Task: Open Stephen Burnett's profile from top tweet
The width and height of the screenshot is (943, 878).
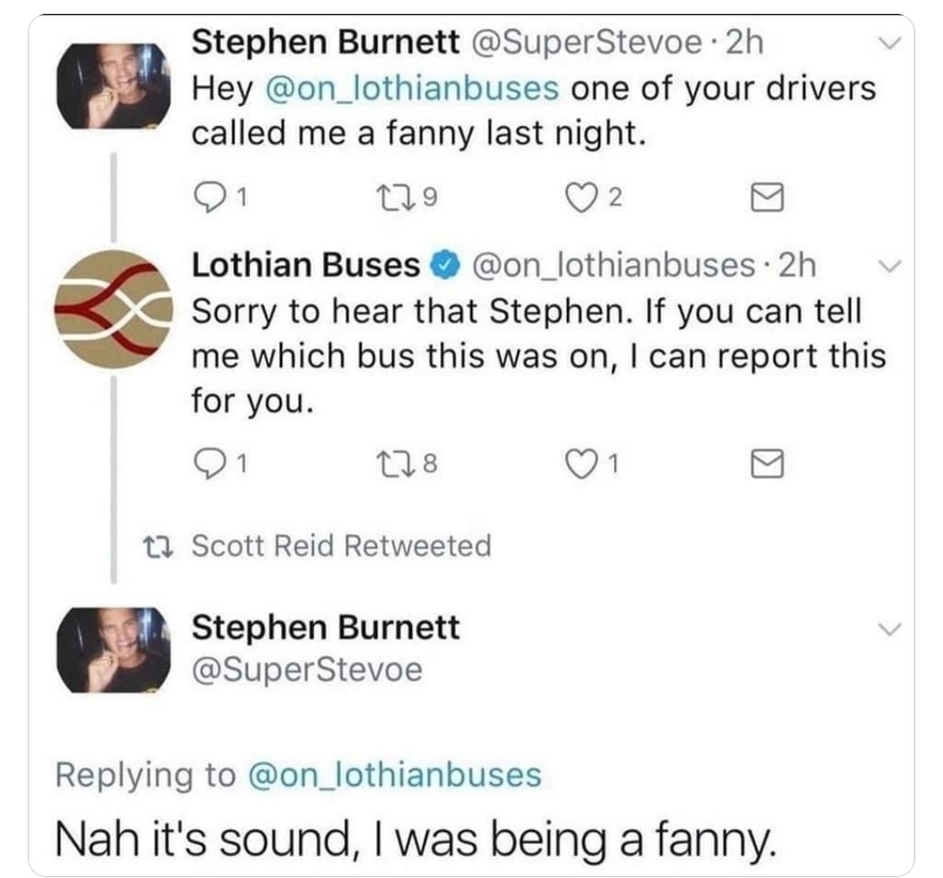Action: [325, 41]
